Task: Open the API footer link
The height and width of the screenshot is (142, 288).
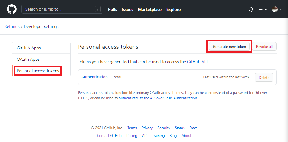Action: [x=145, y=136]
